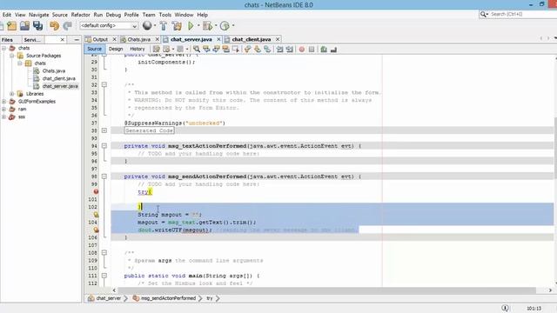Open Profile Project dropdown arrow

233,25
